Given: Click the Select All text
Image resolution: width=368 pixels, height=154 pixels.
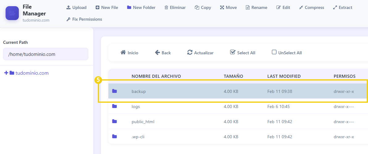Looking at the screenshot, I should (x=246, y=53).
